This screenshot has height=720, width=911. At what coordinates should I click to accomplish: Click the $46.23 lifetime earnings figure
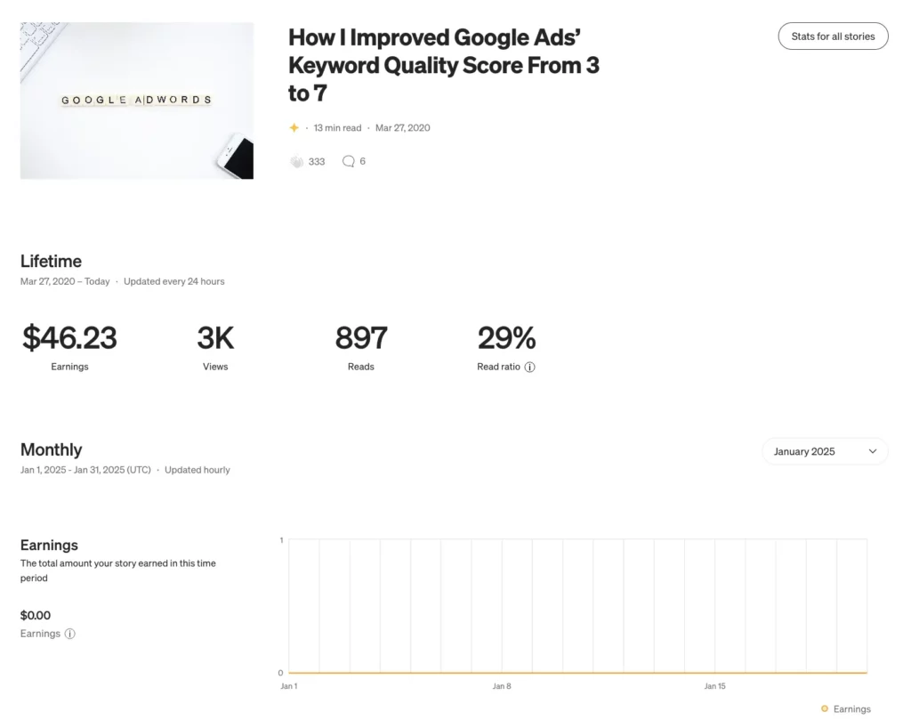(x=69, y=338)
